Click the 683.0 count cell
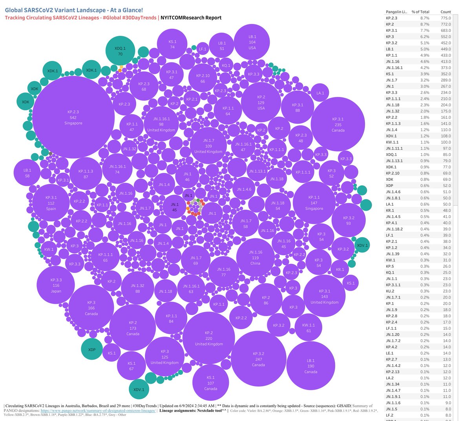 445,30
